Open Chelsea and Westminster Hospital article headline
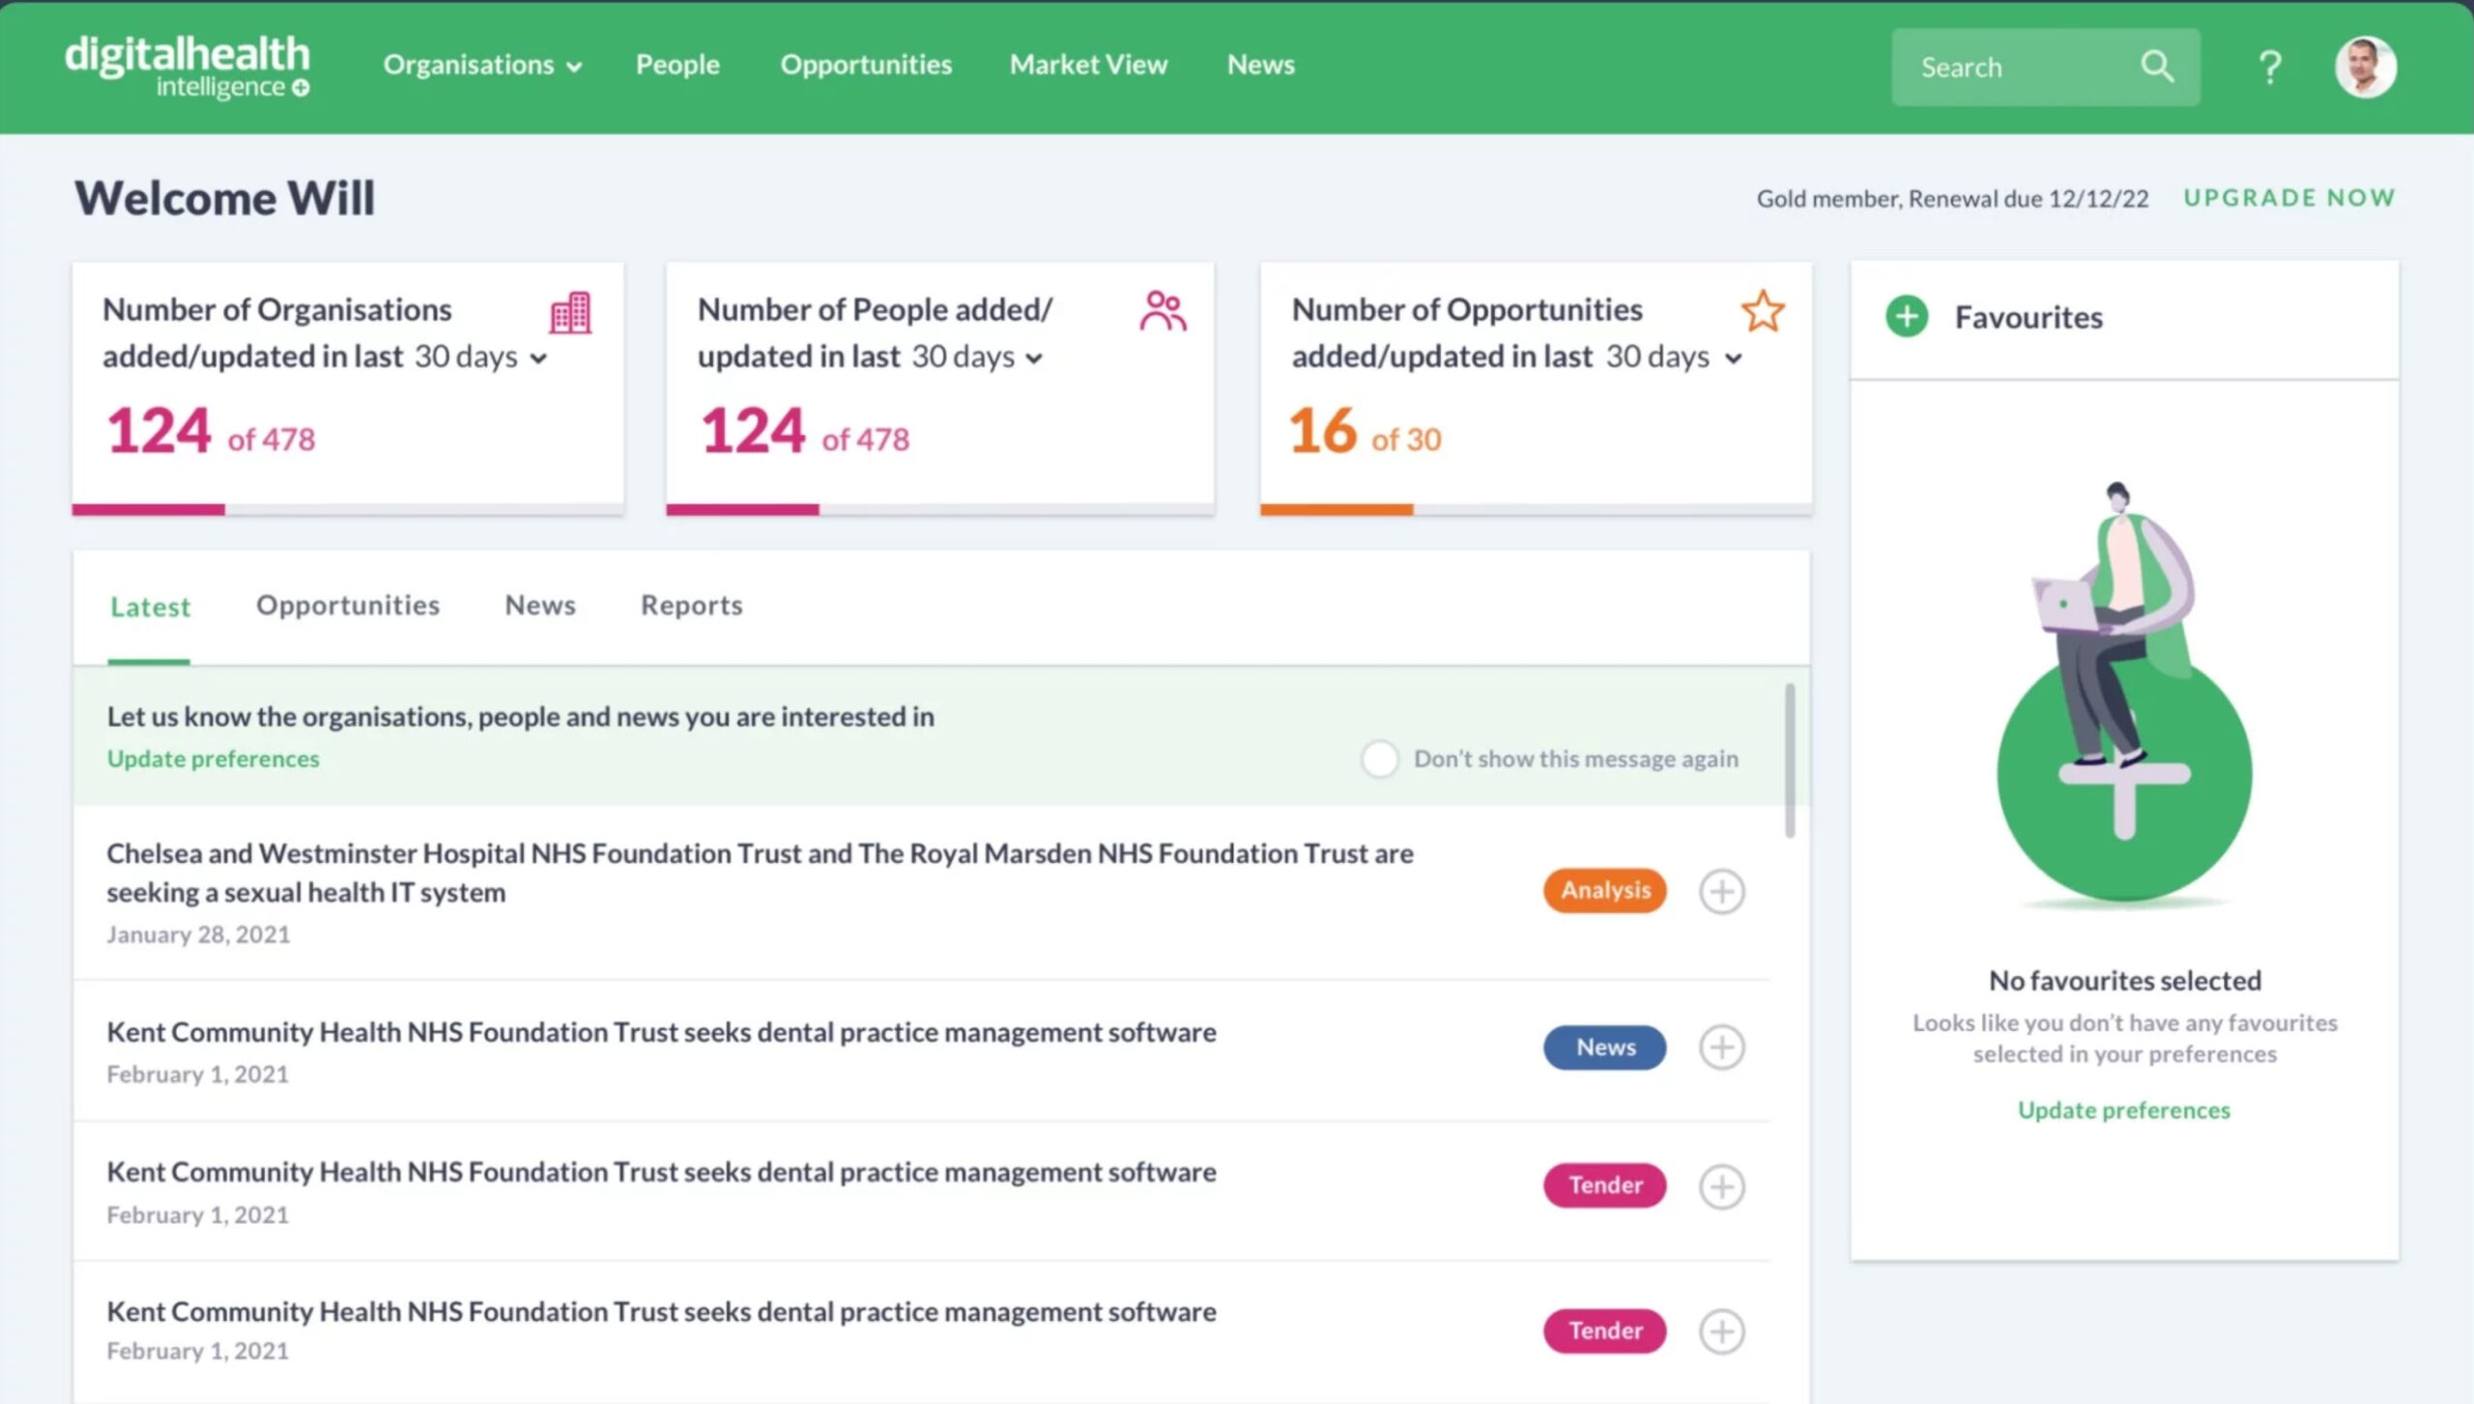Viewport: 2474px width, 1404px height. (x=760, y=873)
